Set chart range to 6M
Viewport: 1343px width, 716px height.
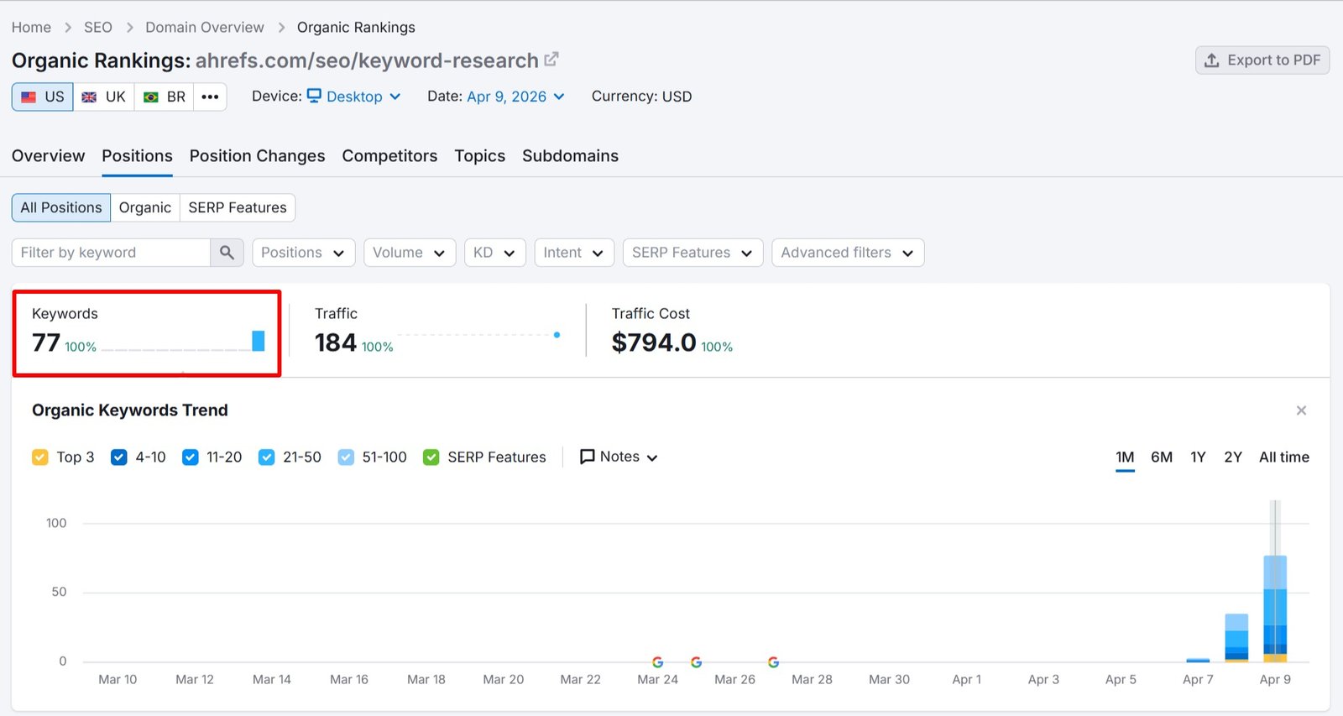pyautogui.click(x=1162, y=457)
